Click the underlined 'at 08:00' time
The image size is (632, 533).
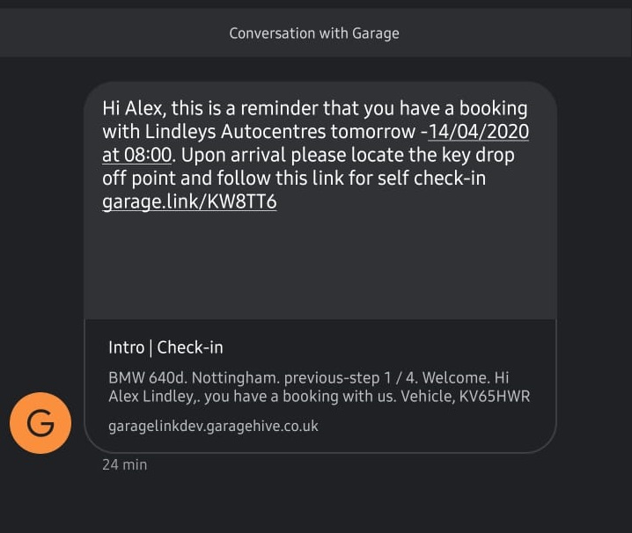tap(136, 155)
